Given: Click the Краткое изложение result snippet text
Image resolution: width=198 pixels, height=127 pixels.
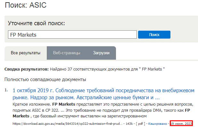Looking at the screenshot, I should tap(103, 110).
